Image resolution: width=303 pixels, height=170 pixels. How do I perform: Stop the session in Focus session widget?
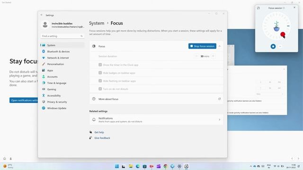273,46
